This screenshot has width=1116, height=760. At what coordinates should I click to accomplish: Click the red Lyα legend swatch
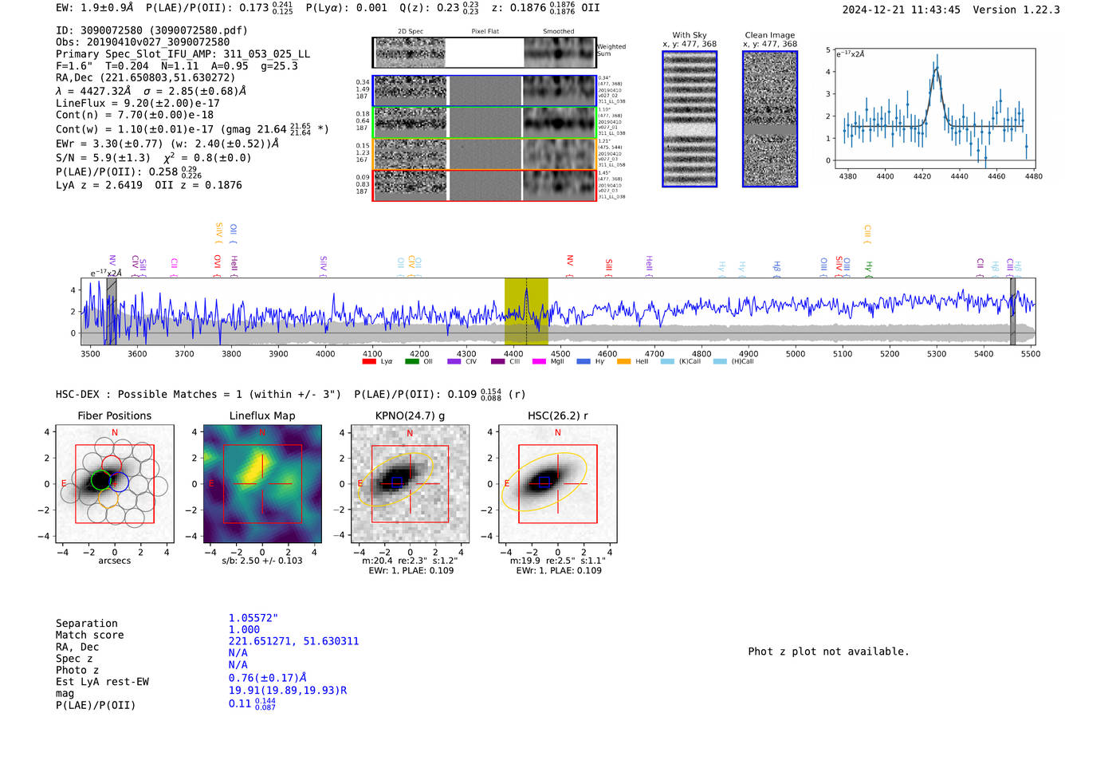tap(369, 361)
